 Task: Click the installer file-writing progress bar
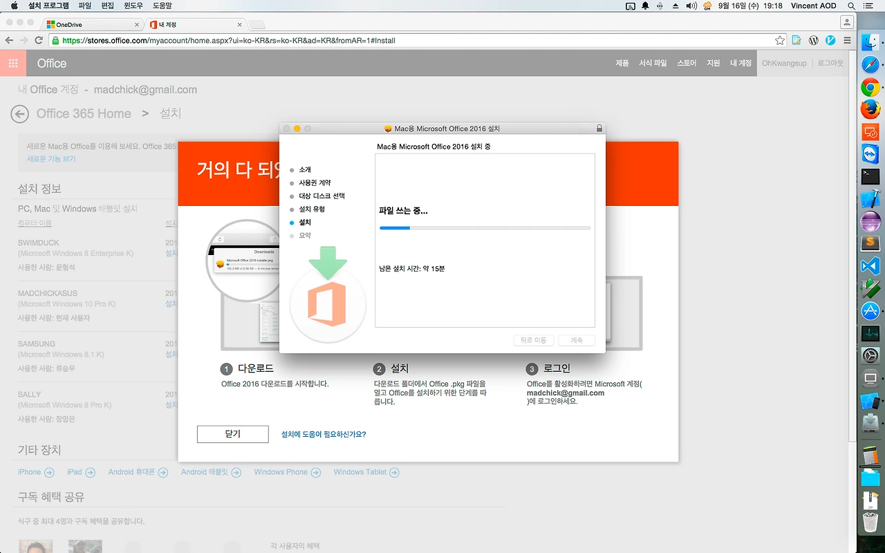tap(485, 227)
